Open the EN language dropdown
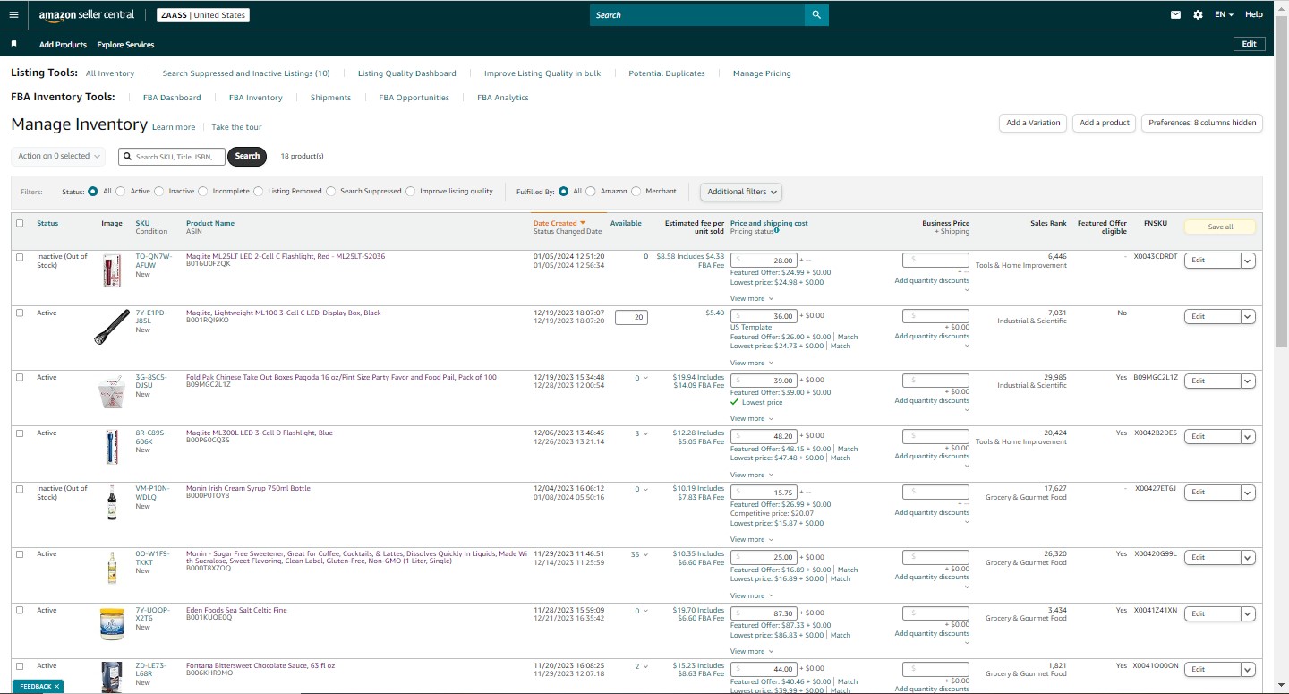Viewport: 1289px width, 694px height. click(x=1224, y=15)
